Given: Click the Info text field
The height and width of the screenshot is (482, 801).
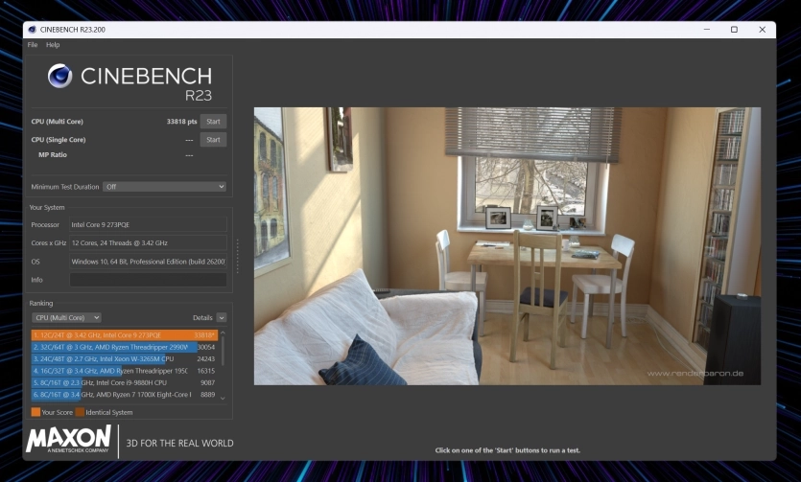Looking at the screenshot, I should (148, 280).
